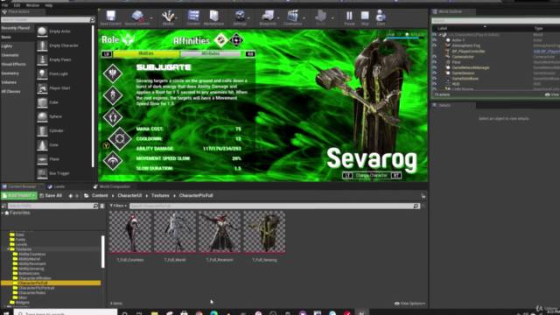Collapse the Textures folder in tree
Viewport: 560px width, 315px height.
8,249
